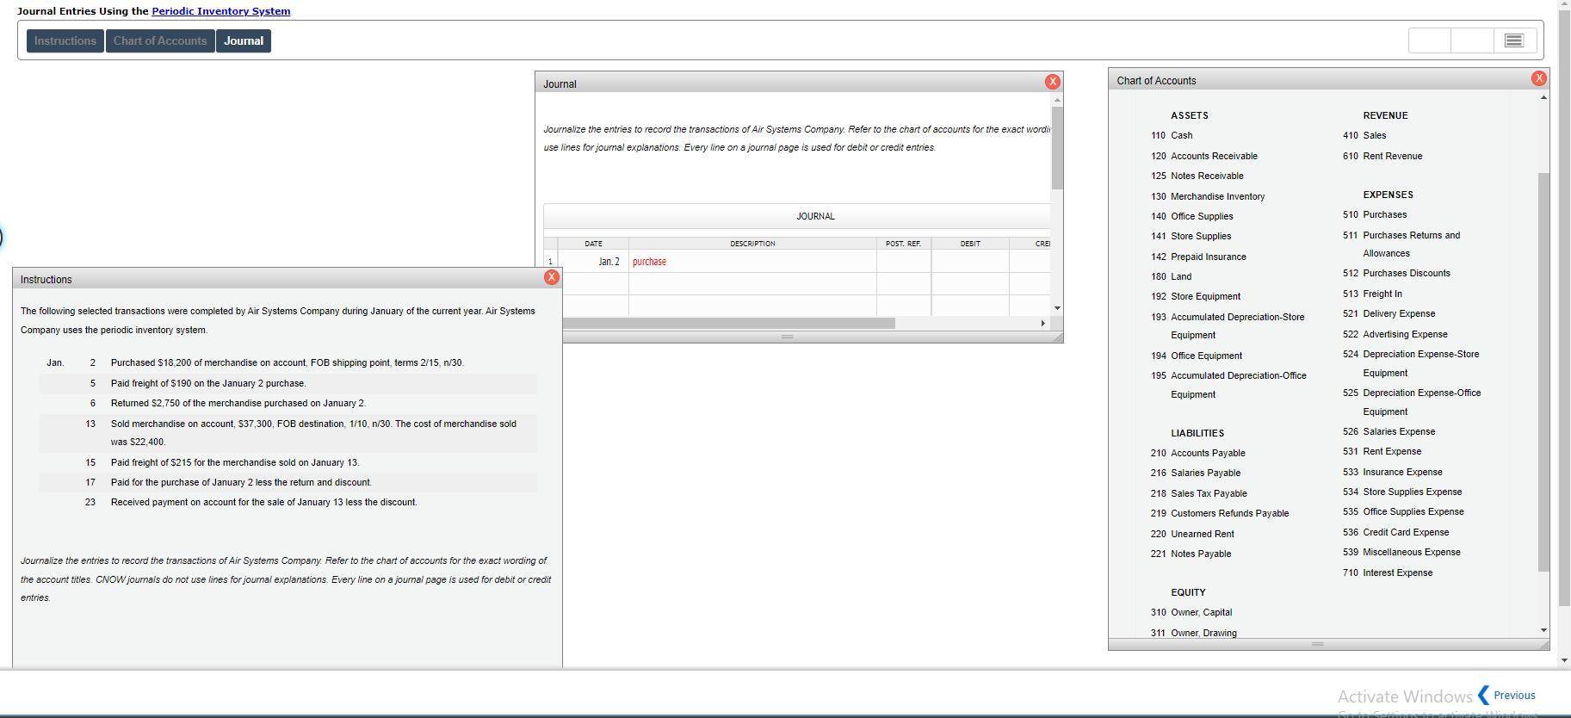Open the Chart of Accounts tab
Viewport: 1571px width, 718px height.
pyautogui.click(x=160, y=40)
